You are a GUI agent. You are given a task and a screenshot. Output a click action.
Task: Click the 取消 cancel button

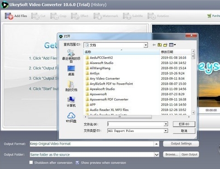pyautogui.click(x=184, y=131)
